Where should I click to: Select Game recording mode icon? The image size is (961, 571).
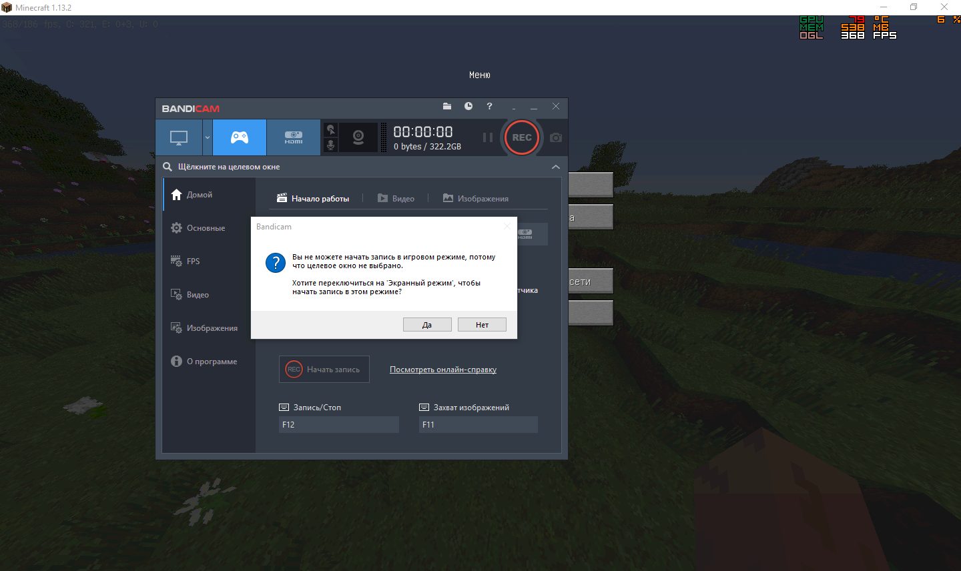pos(240,137)
